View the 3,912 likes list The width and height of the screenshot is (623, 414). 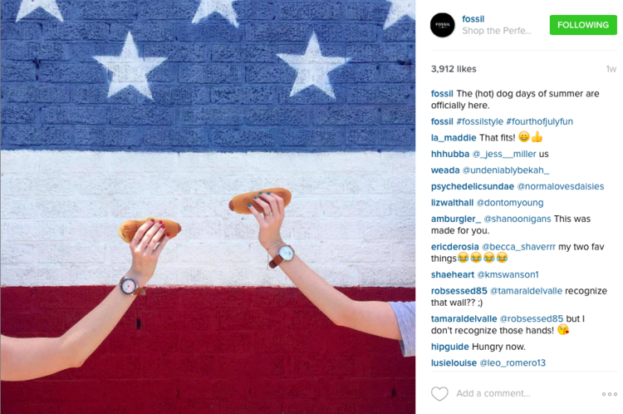pyautogui.click(x=454, y=69)
